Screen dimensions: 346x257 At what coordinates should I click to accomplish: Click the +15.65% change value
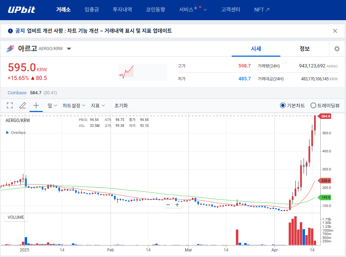18,78
